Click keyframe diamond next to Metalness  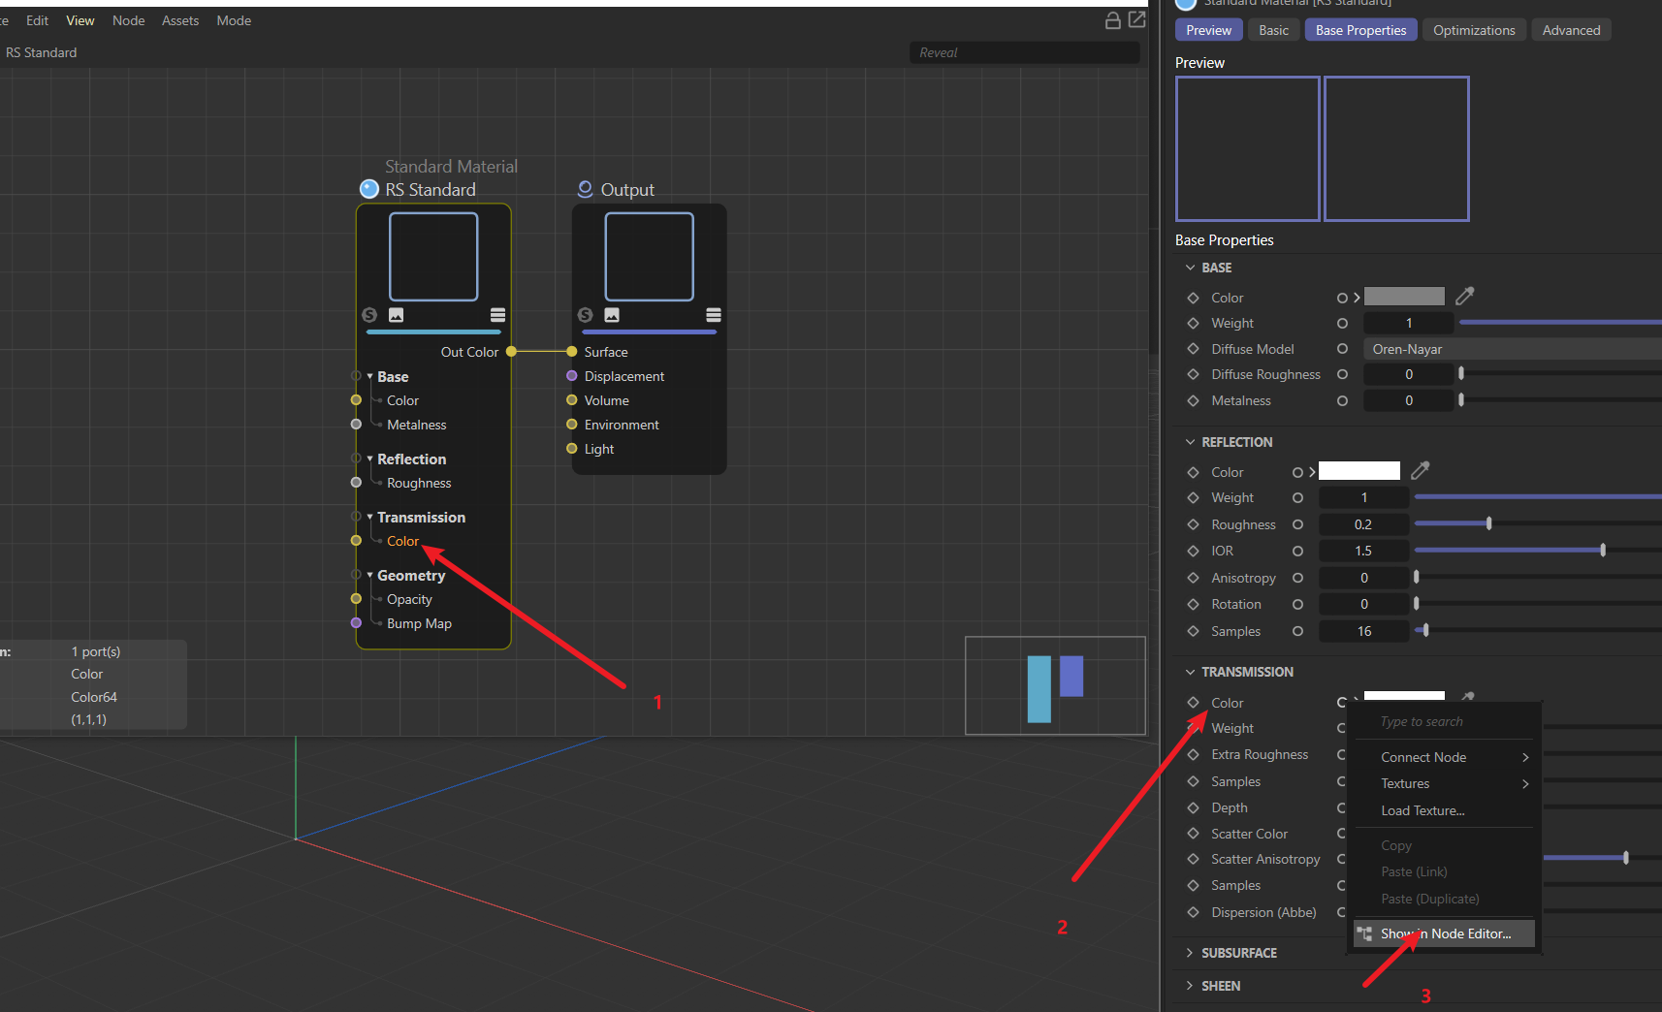1193,400
